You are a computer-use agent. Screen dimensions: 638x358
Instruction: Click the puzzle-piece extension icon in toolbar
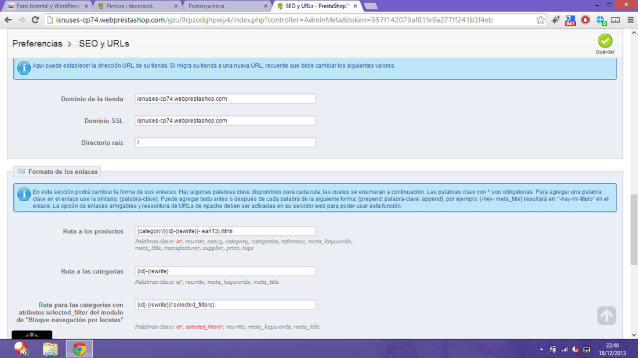pyautogui.click(x=556, y=20)
